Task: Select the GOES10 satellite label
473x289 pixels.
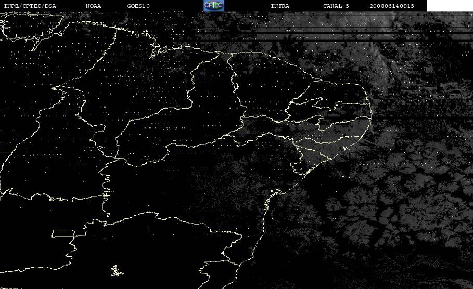Action: tap(138, 6)
